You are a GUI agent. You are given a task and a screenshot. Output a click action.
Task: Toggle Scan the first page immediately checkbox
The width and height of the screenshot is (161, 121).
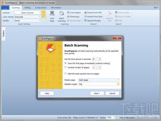point(66,63)
